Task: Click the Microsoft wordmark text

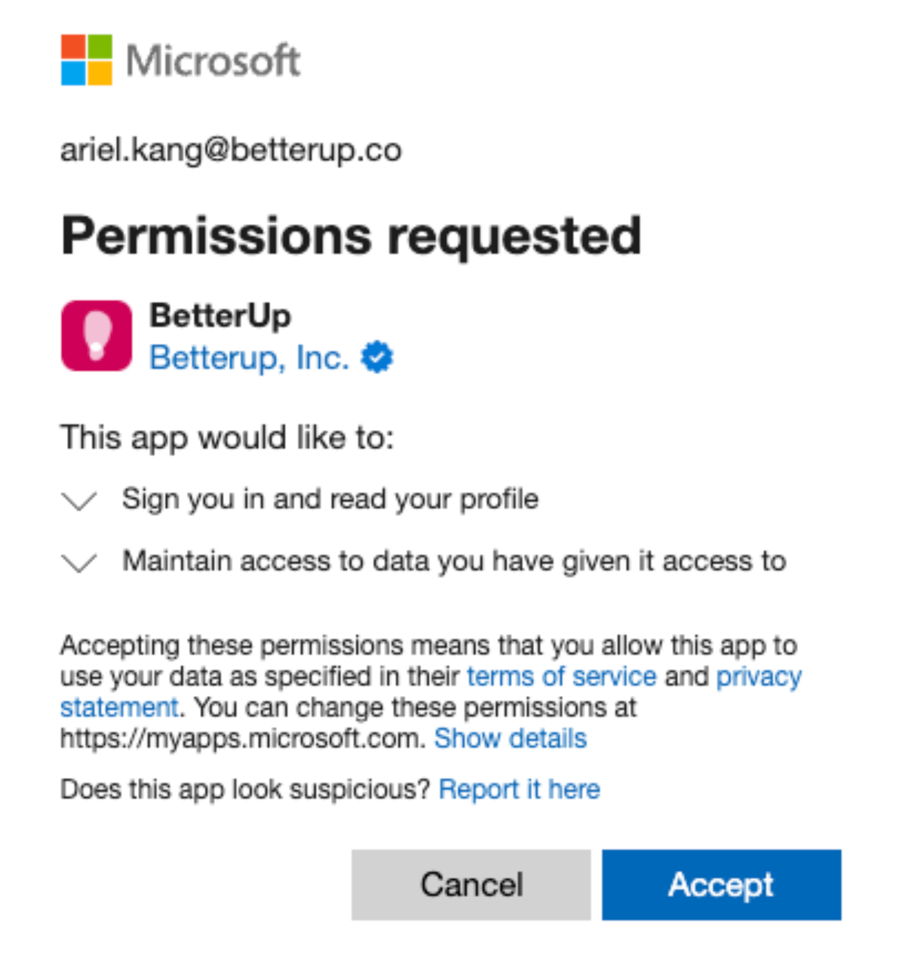Action: (x=214, y=60)
